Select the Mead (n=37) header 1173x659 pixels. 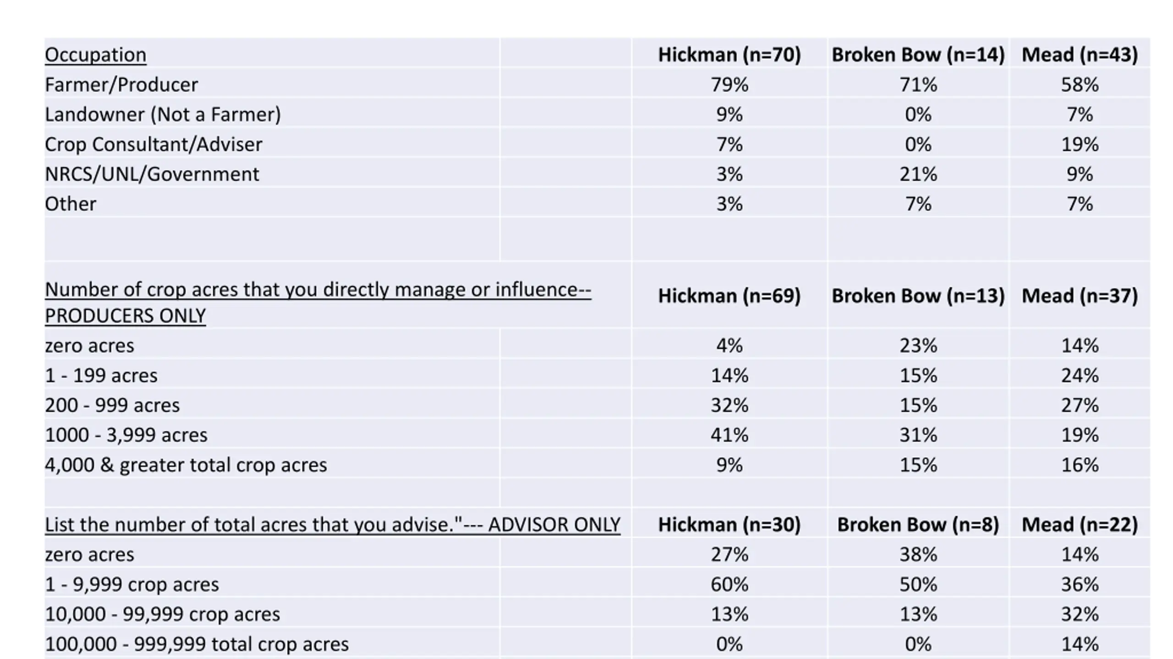1080,296
